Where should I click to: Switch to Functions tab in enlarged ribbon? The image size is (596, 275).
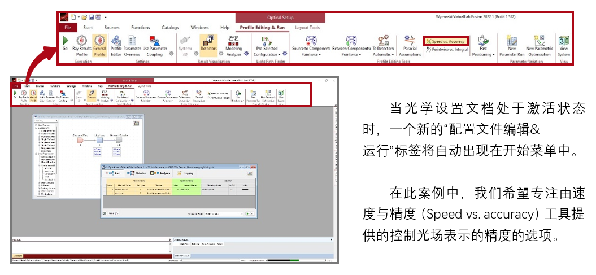[x=141, y=27]
